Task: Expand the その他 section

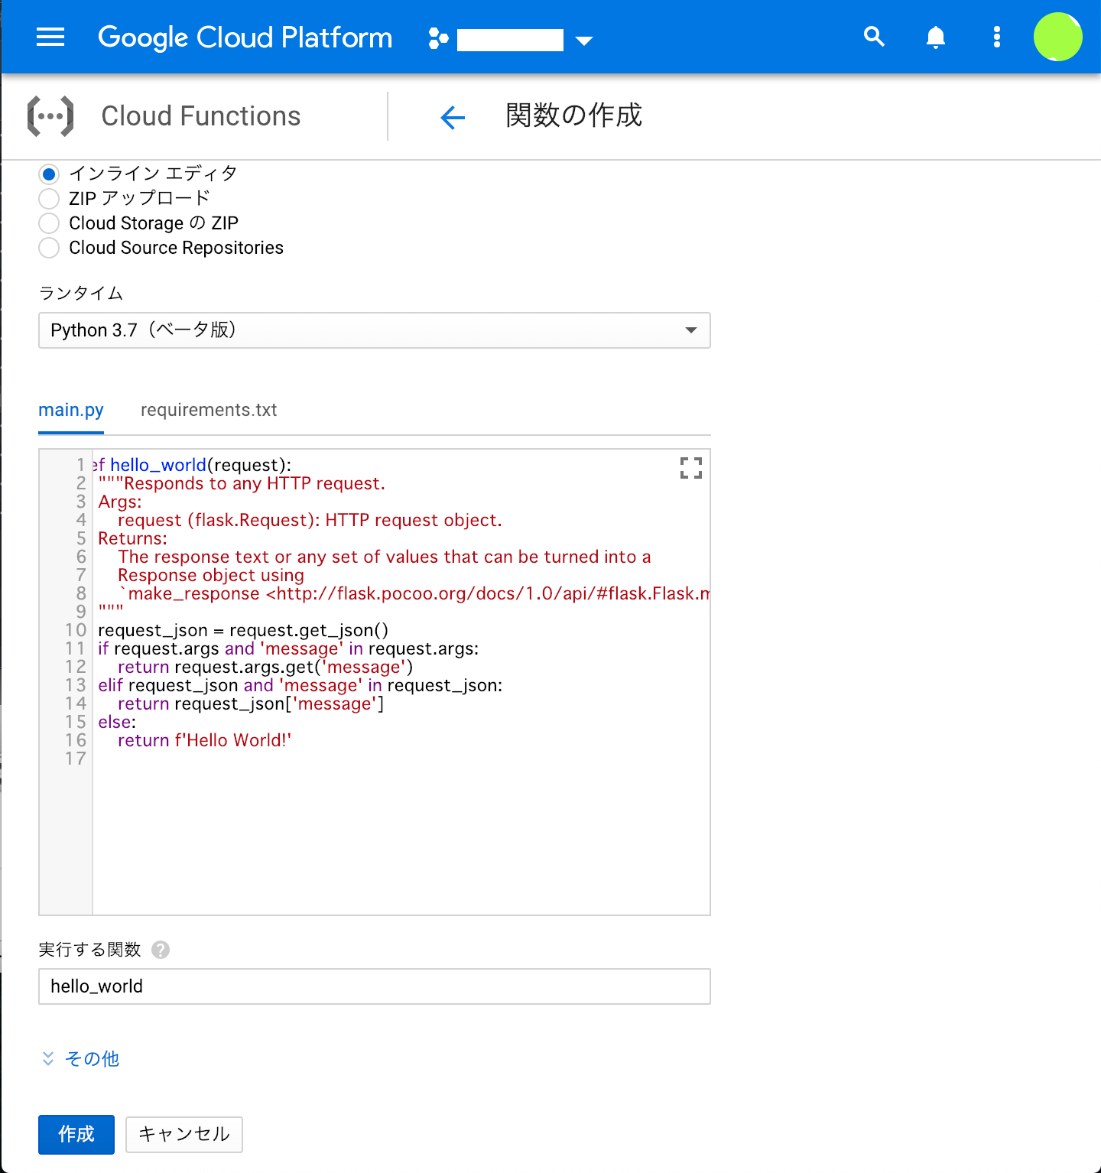Action: pos(80,1059)
